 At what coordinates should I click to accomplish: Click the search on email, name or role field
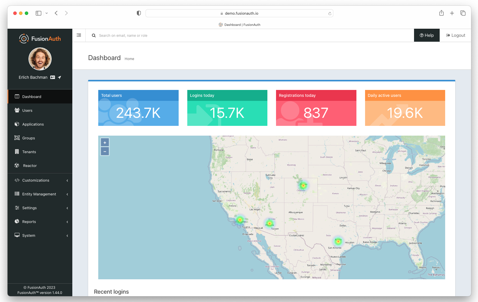pos(123,35)
